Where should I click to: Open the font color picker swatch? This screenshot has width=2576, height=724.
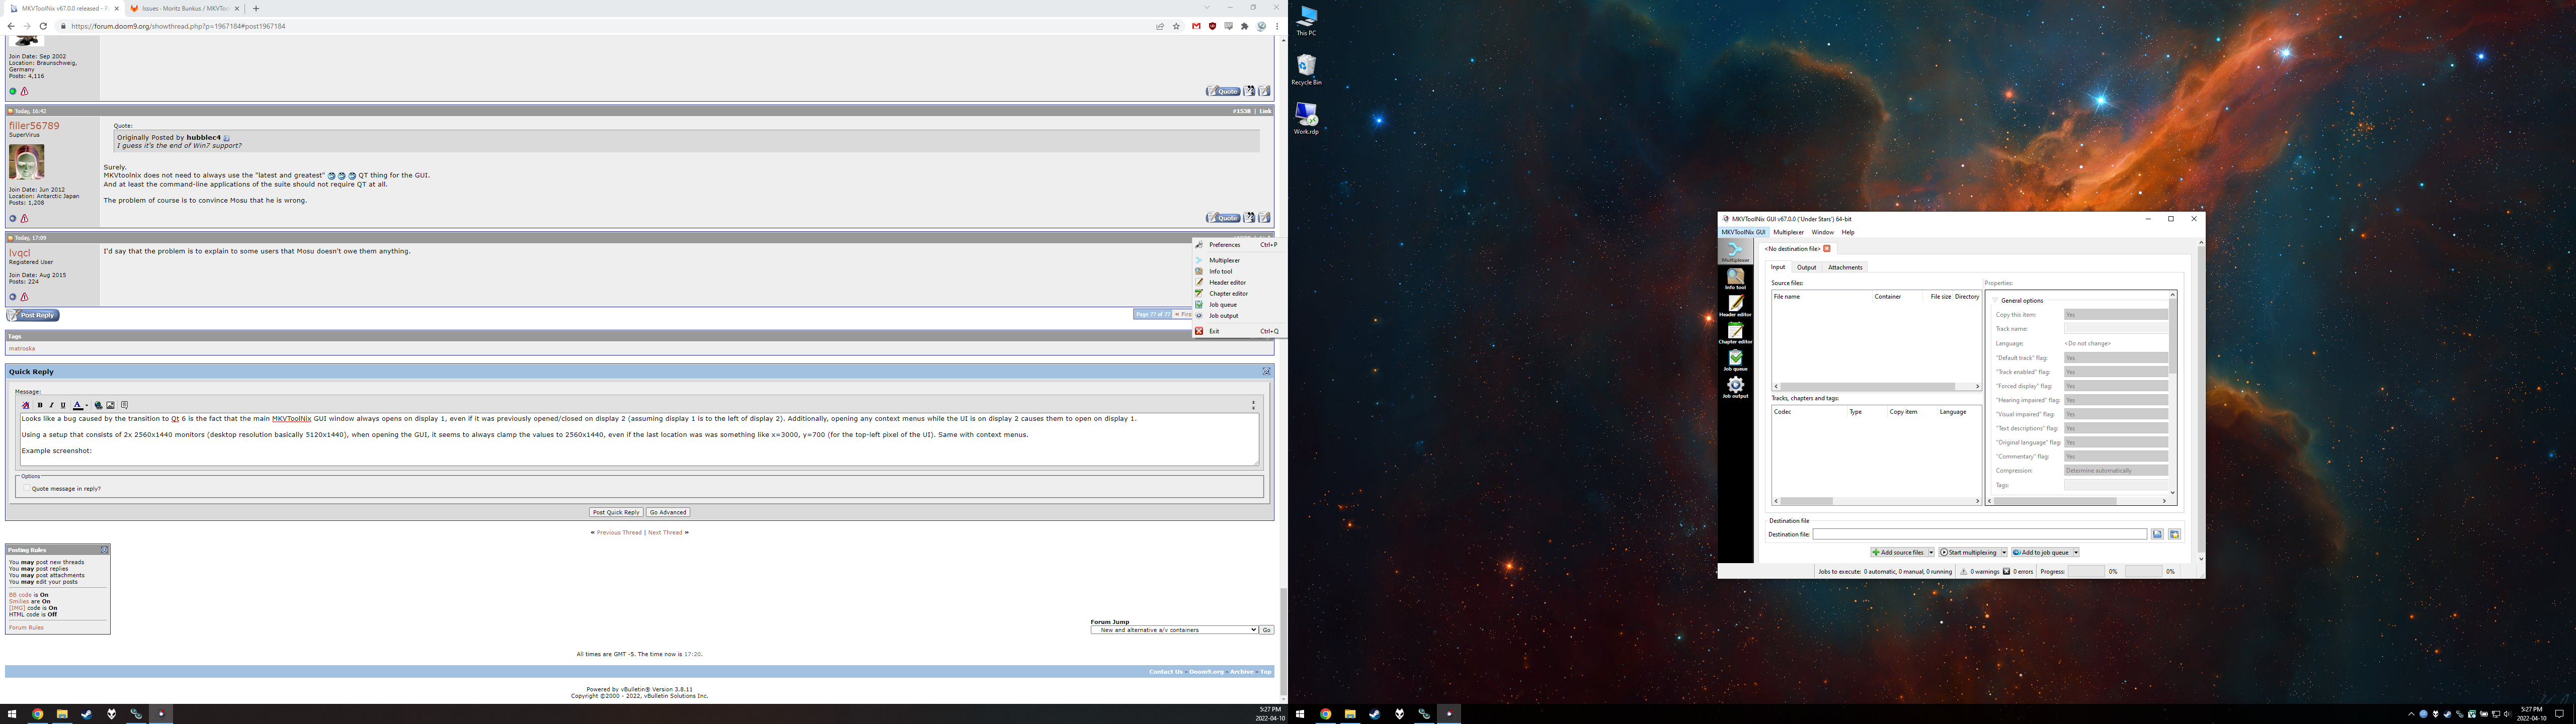78,405
